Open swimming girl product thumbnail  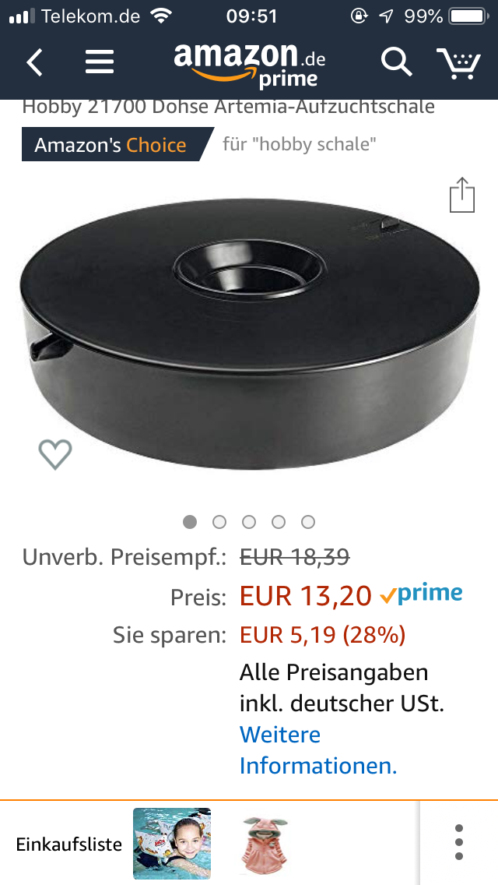[172, 843]
